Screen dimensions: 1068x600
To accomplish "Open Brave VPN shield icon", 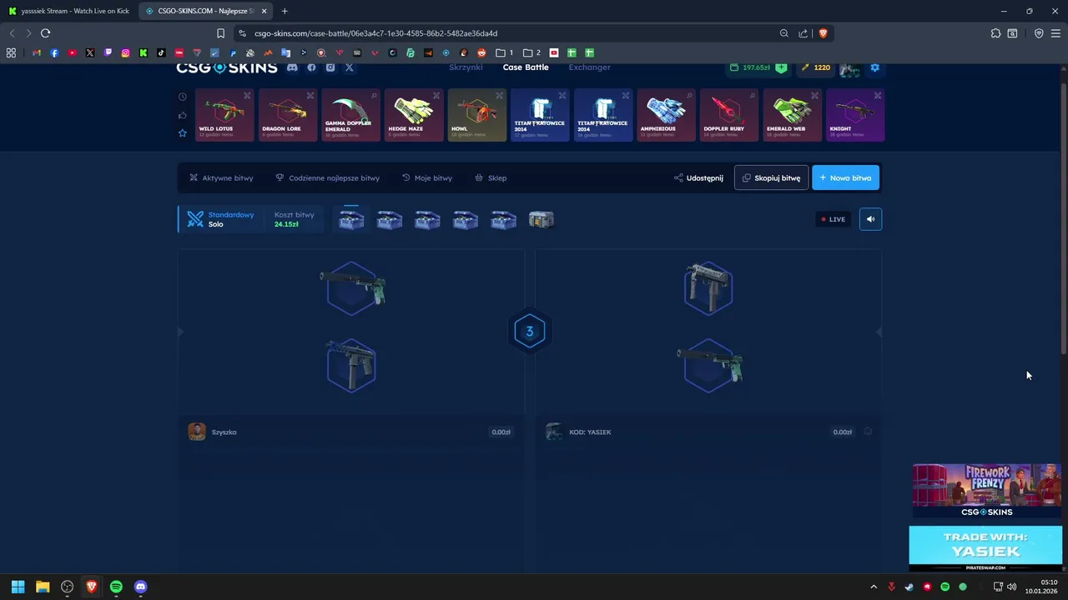I will point(1039,33).
